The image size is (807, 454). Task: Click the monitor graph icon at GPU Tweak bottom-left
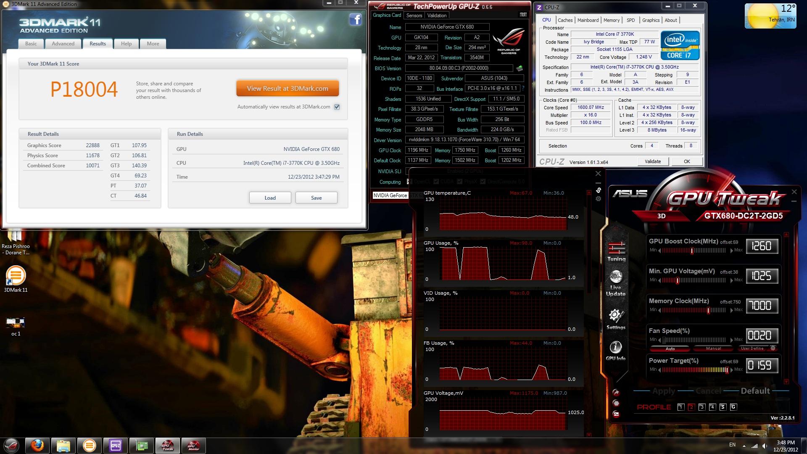pos(616,414)
